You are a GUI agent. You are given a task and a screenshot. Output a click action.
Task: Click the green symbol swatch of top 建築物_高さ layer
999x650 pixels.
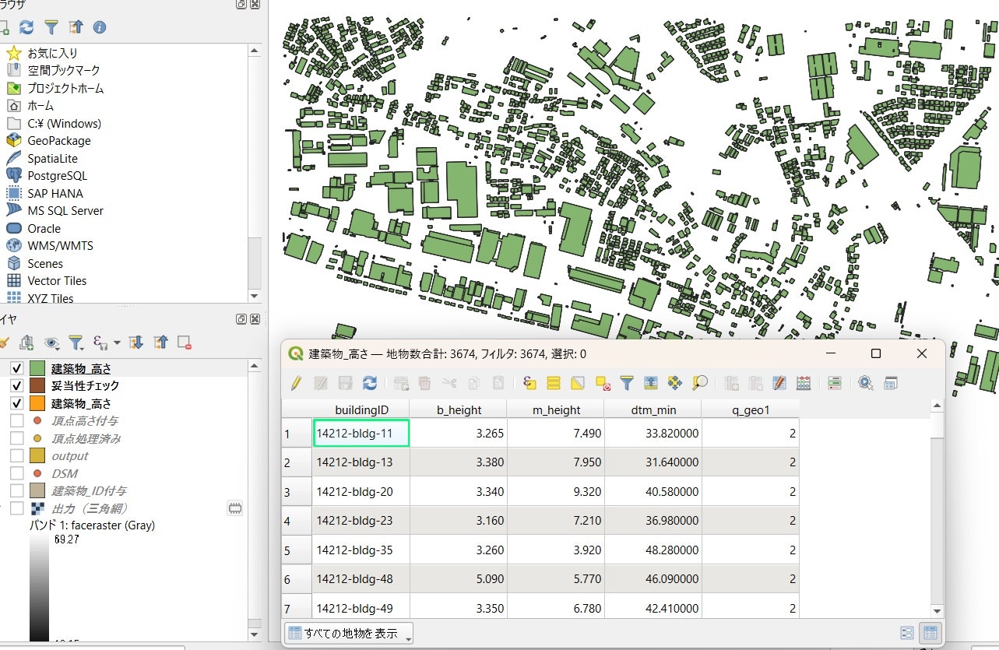(37, 368)
